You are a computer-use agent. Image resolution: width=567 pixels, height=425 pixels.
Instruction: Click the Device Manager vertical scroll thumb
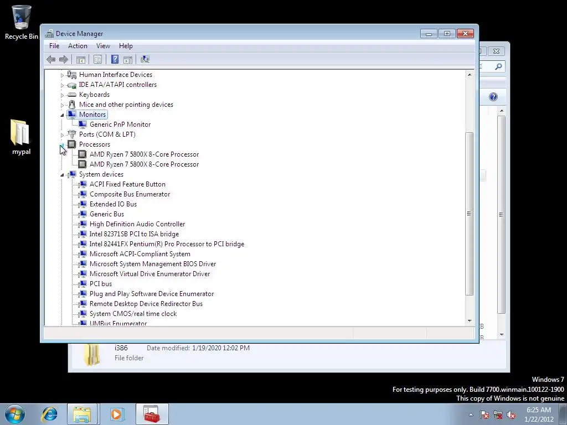pyautogui.click(x=470, y=214)
